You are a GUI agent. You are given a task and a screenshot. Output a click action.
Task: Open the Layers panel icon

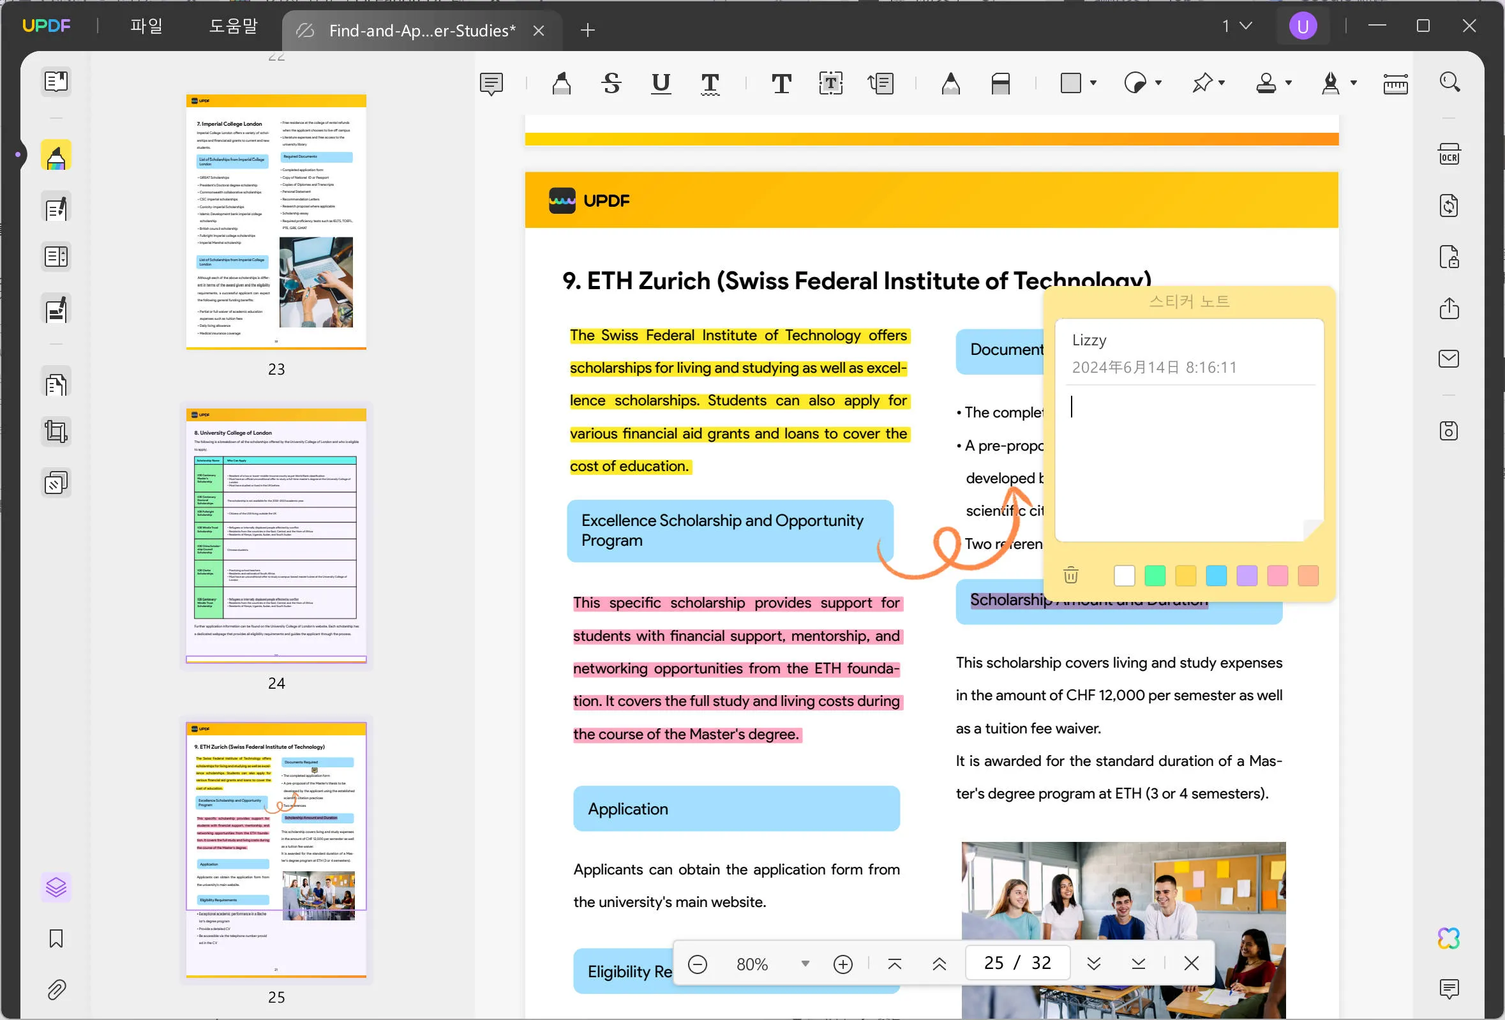coord(56,887)
